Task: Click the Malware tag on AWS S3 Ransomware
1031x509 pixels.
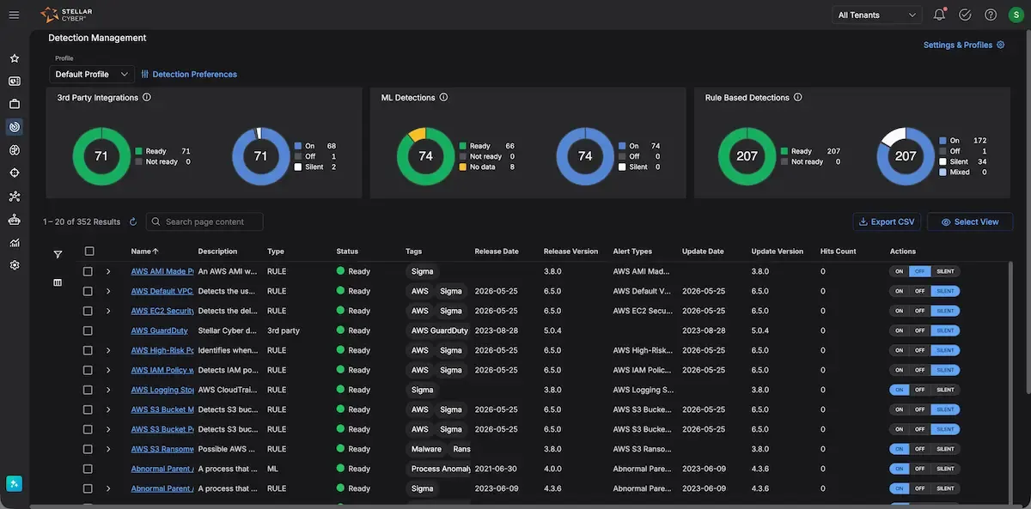Action: point(426,449)
